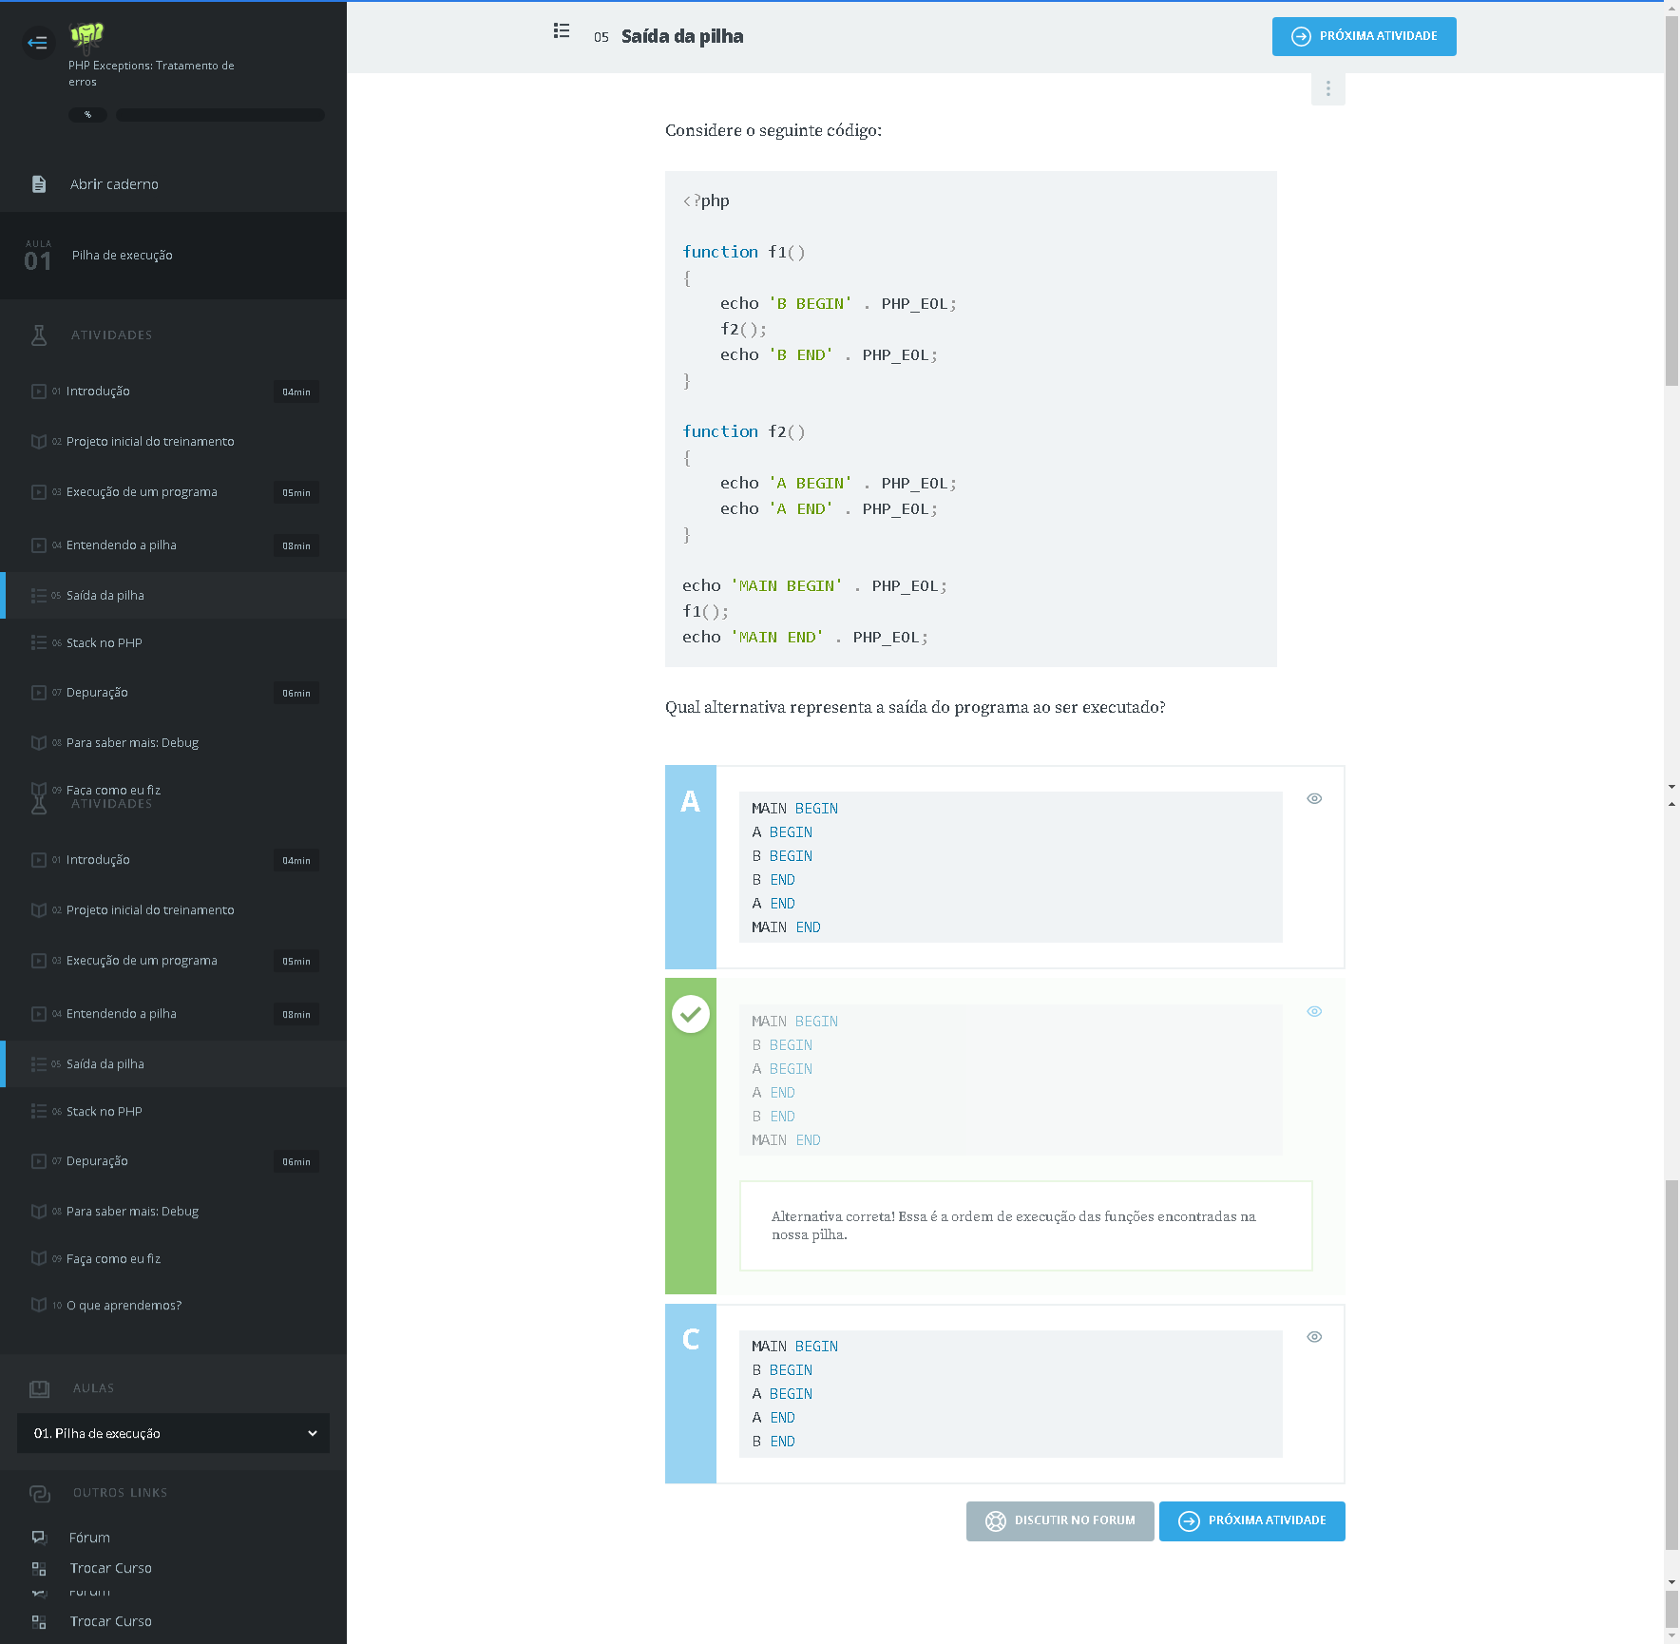
Task: Open the 07 Depuração video activity
Action: click(97, 693)
